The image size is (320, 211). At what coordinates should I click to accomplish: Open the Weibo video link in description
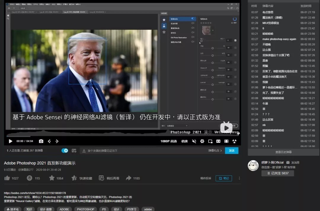click(35, 193)
